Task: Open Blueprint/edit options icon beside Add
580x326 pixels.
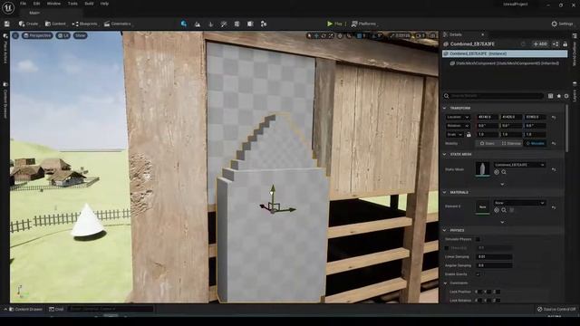Action: pos(556,44)
